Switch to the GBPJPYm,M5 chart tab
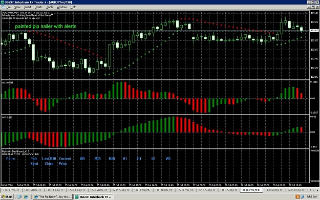This screenshot has width=320, height=200. tap(142, 190)
